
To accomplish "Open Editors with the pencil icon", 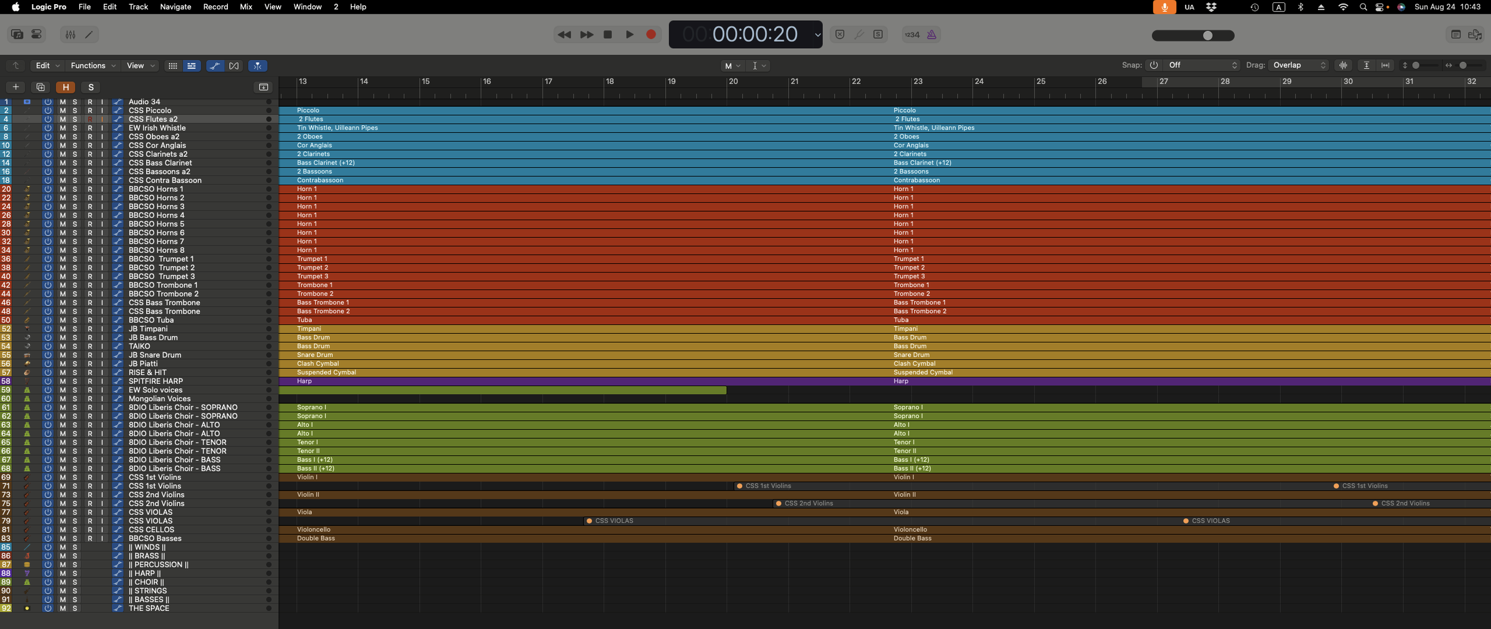I will pyautogui.click(x=89, y=35).
